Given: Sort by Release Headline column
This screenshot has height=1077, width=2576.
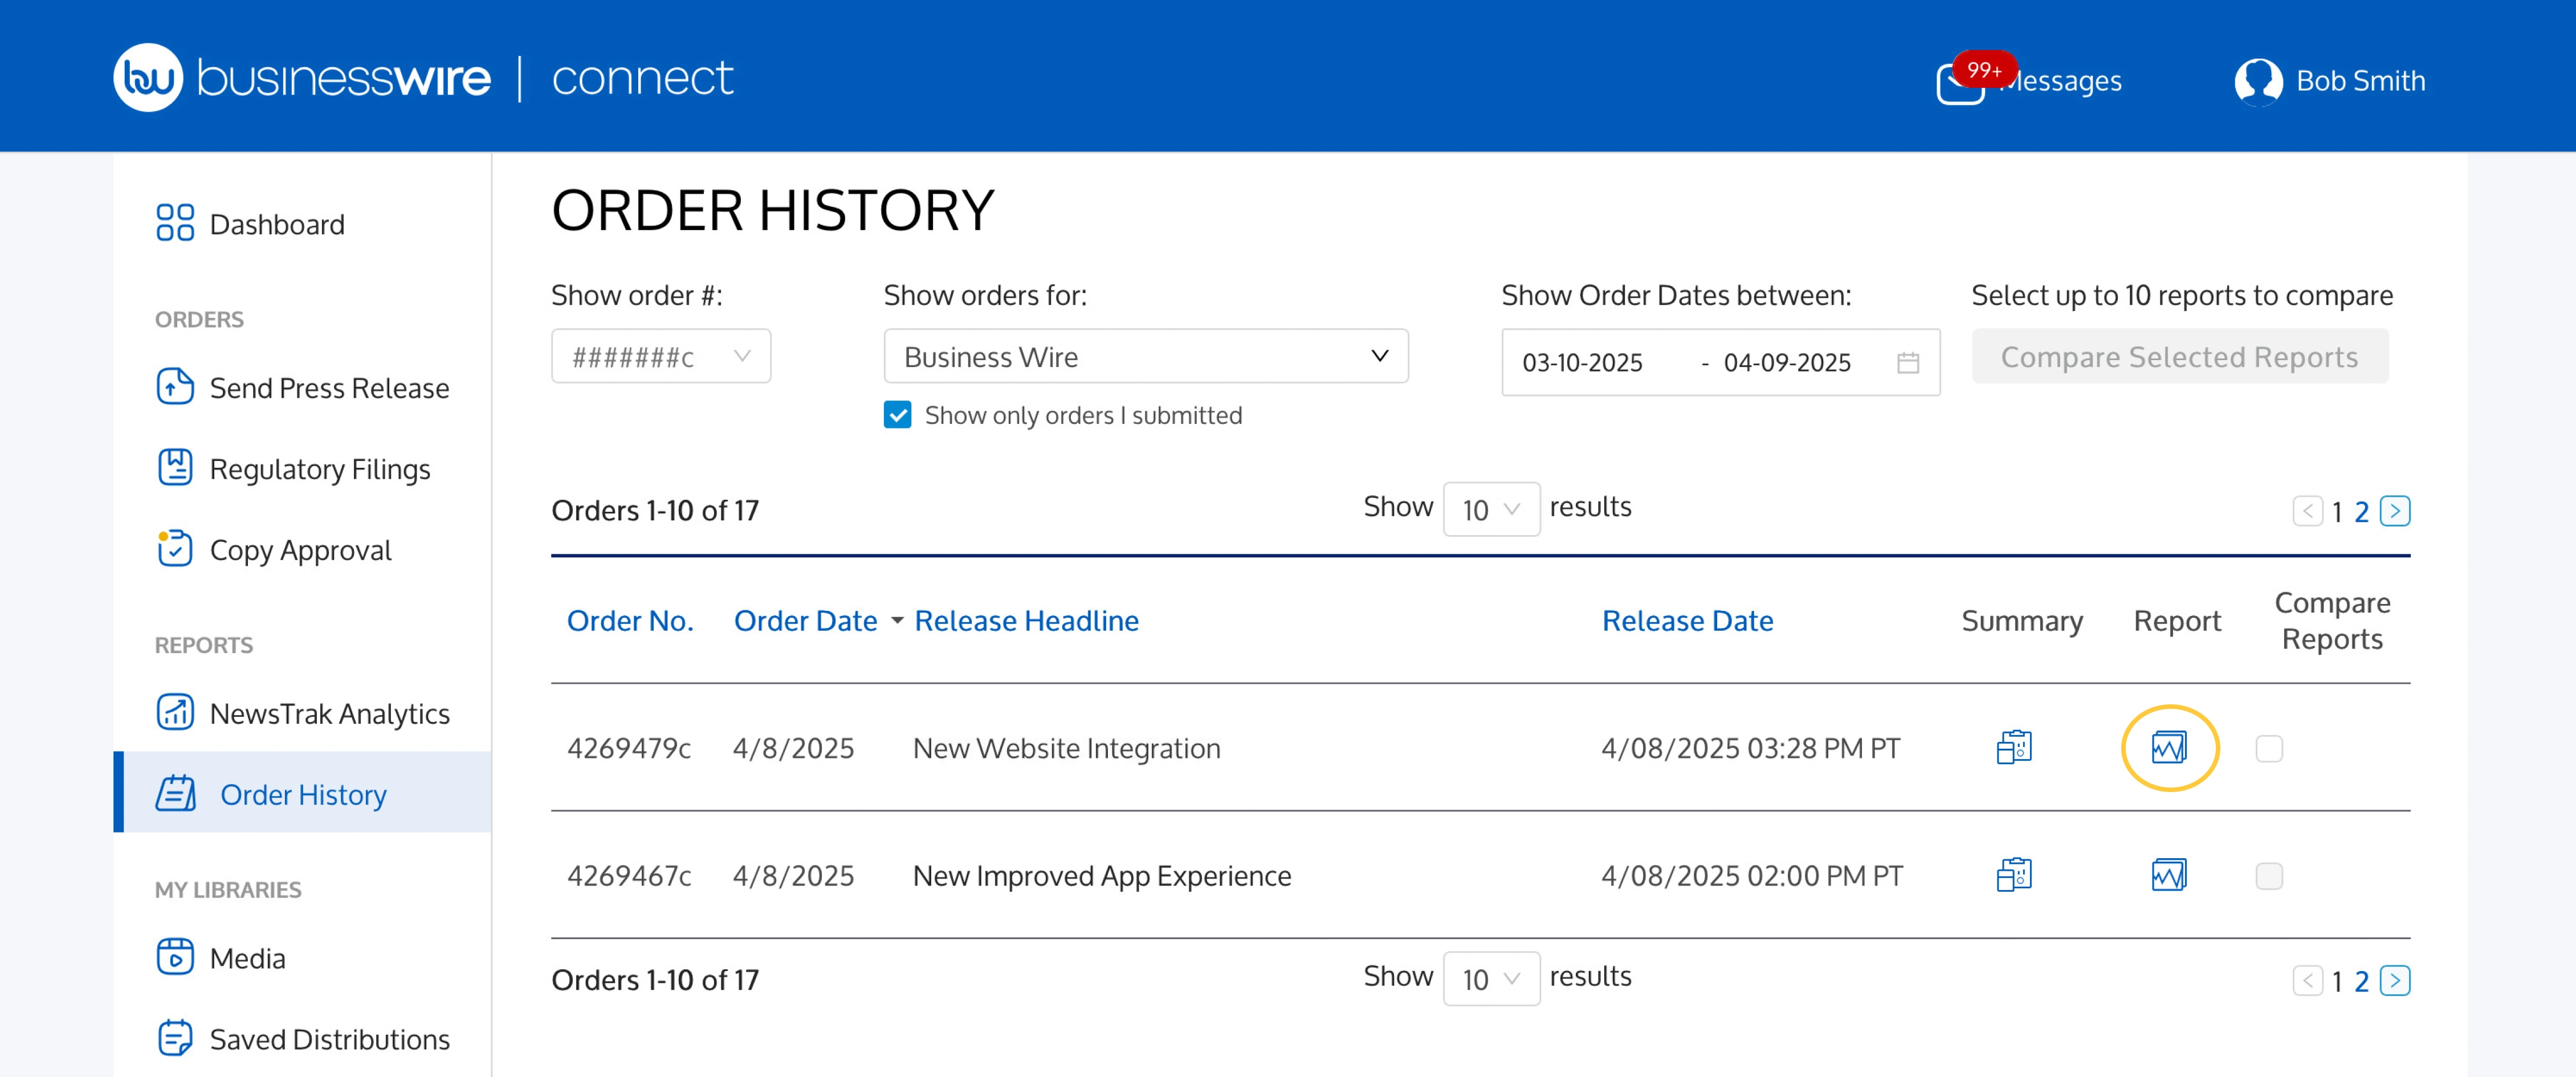Looking at the screenshot, I should [x=1026, y=621].
